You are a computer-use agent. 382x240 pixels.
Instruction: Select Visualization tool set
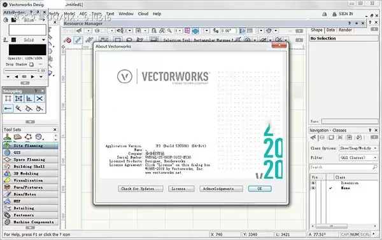(31, 180)
